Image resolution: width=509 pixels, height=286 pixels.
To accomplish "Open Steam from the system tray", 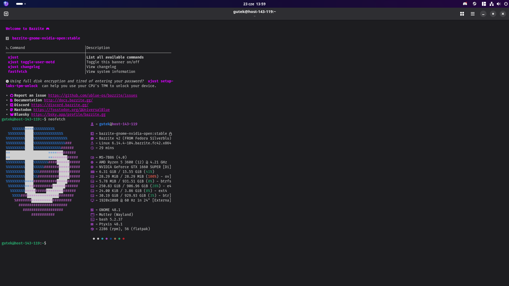I will point(474,4).
